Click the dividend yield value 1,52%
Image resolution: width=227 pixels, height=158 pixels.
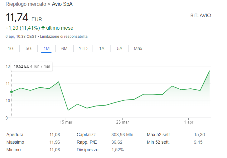118,150
